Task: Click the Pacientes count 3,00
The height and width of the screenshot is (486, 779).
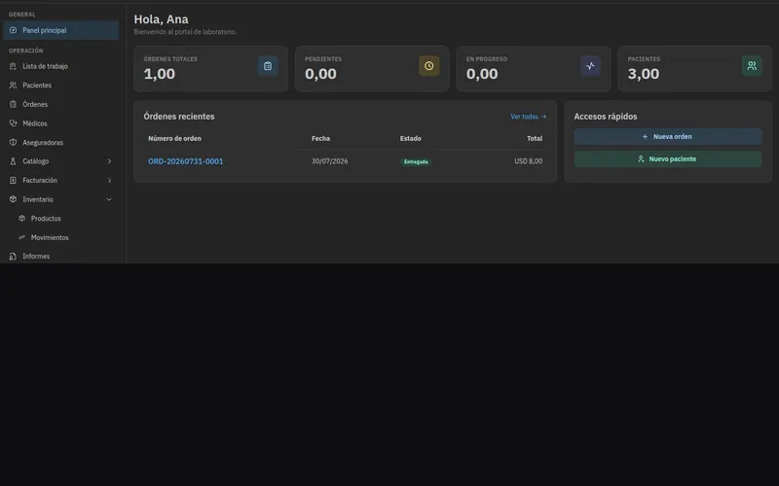Action: coord(644,74)
